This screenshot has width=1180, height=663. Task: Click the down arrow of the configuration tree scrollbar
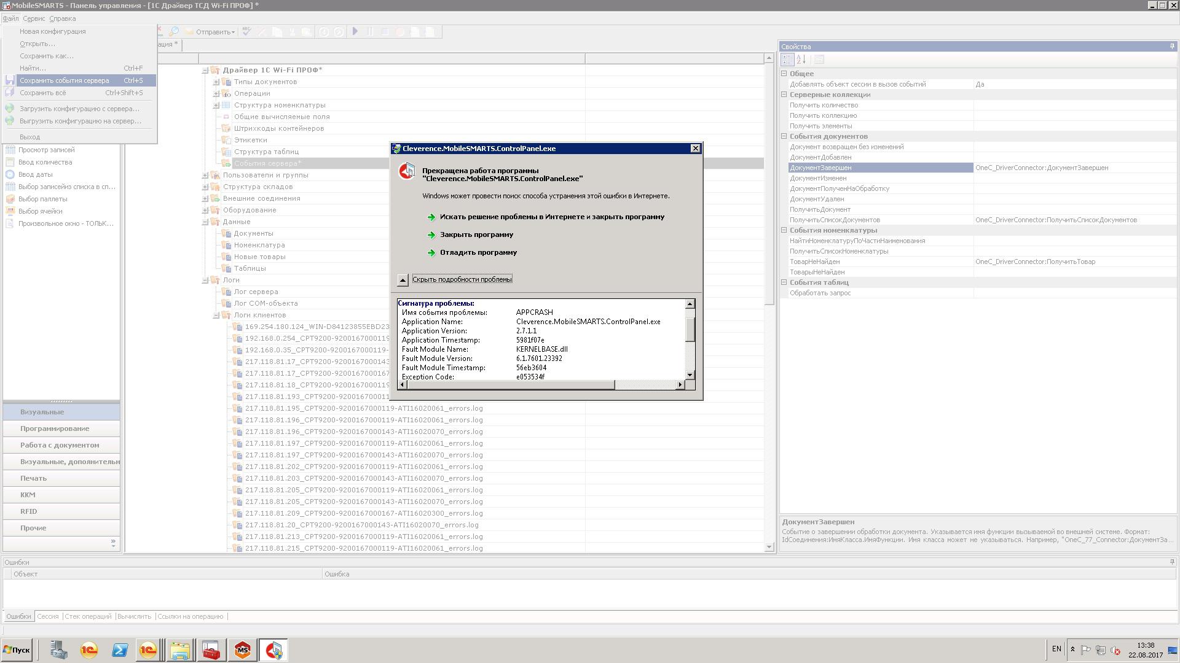pos(769,547)
